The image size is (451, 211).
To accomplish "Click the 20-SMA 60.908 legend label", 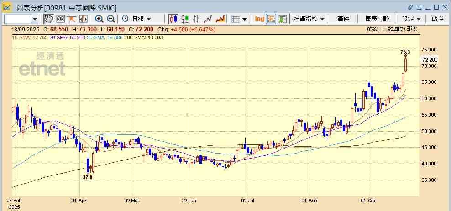I will (x=67, y=37).
